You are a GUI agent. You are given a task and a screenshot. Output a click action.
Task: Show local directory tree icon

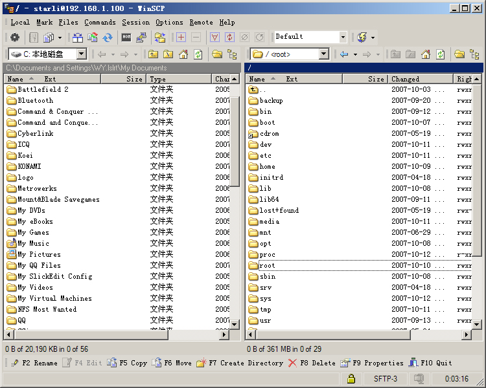point(232,54)
